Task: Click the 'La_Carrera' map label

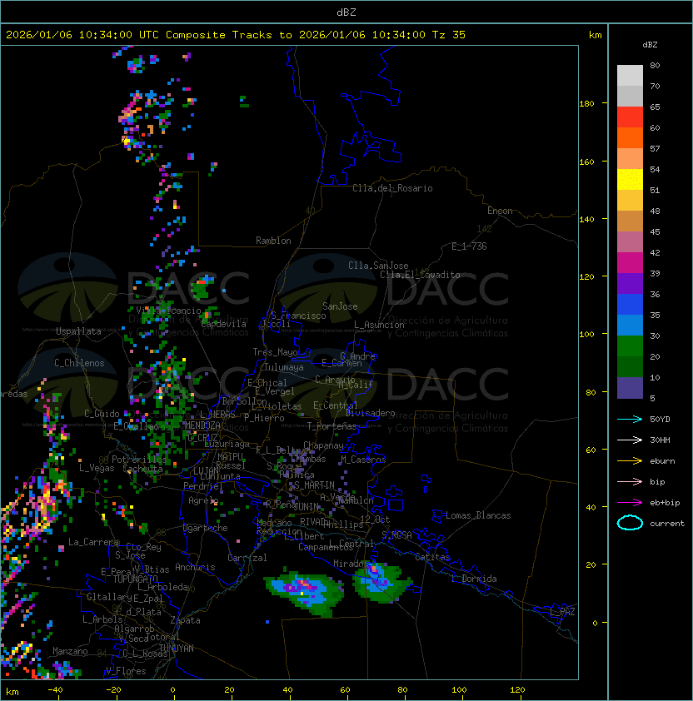Action: [x=93, y=542]
